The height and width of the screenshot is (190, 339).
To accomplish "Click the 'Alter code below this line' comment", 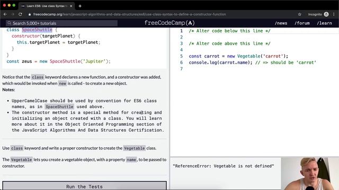I will click(x=229, y=31).
